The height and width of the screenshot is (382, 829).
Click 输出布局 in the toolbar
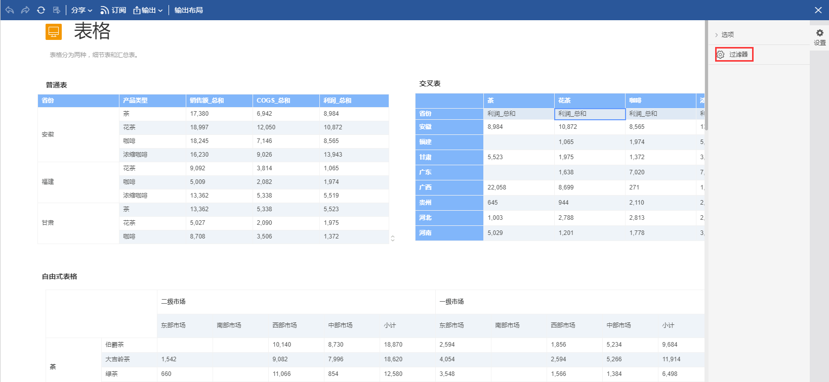[x=188, y=10]
